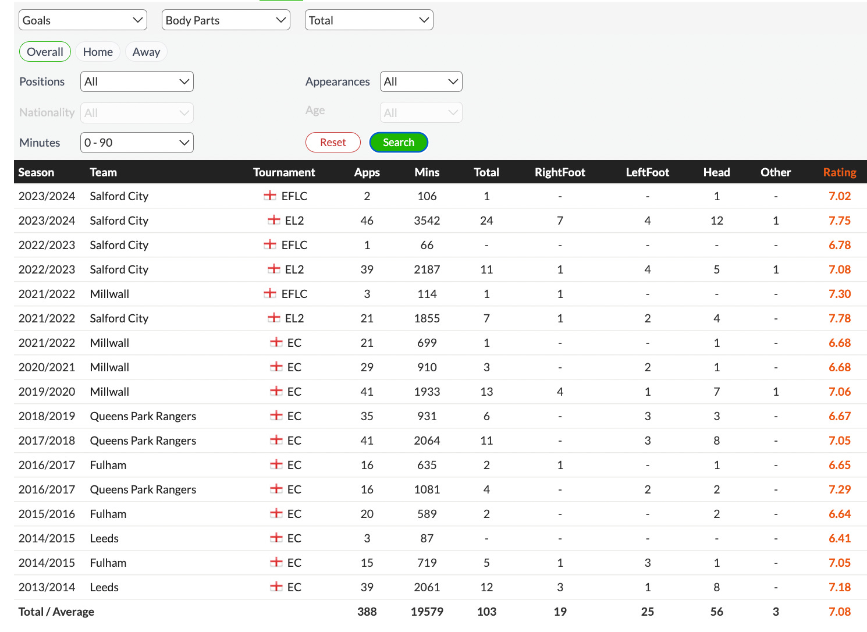Sort table by Head column
Viewport: 867px width, 632px height.
pyautogui.click(x=717, y=172)
